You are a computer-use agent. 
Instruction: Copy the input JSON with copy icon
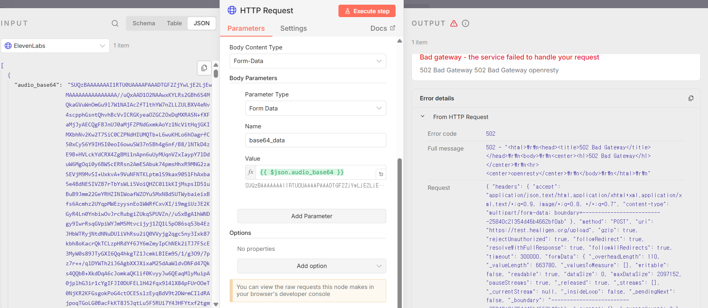click(204, 68)
